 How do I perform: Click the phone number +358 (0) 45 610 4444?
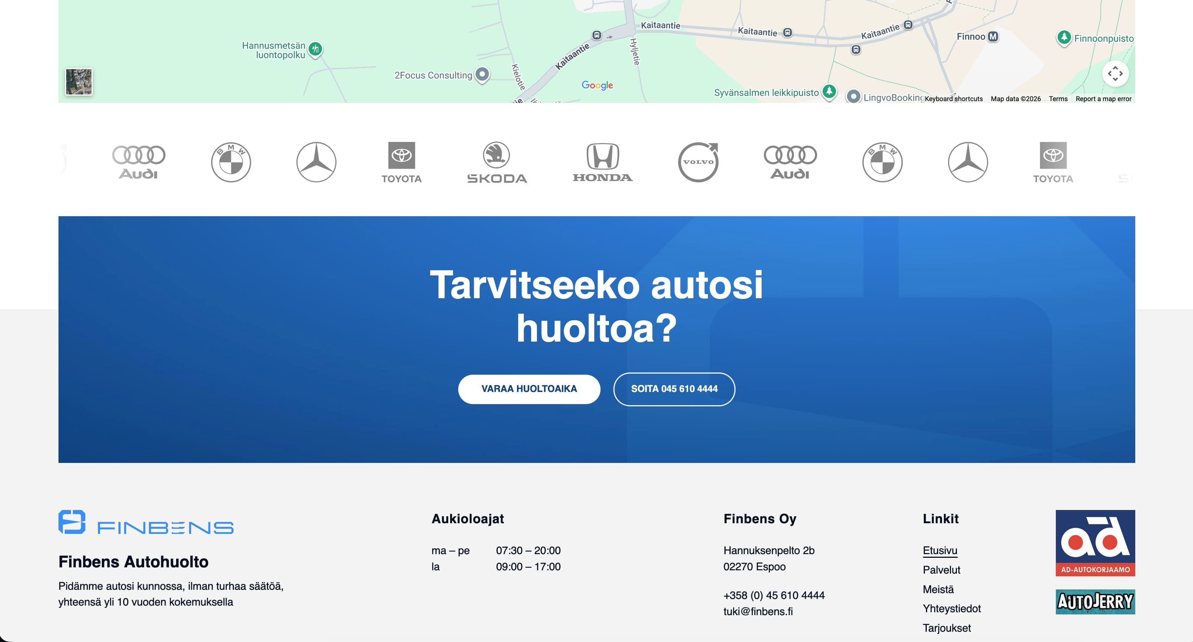[x=774, y=595]
